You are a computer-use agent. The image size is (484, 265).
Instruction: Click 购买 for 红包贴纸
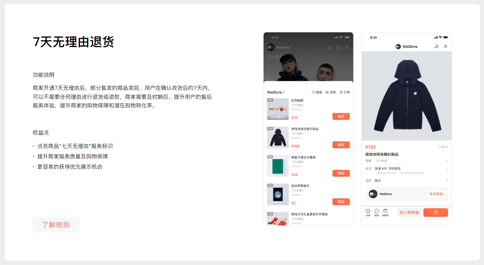tap(341, 116)
